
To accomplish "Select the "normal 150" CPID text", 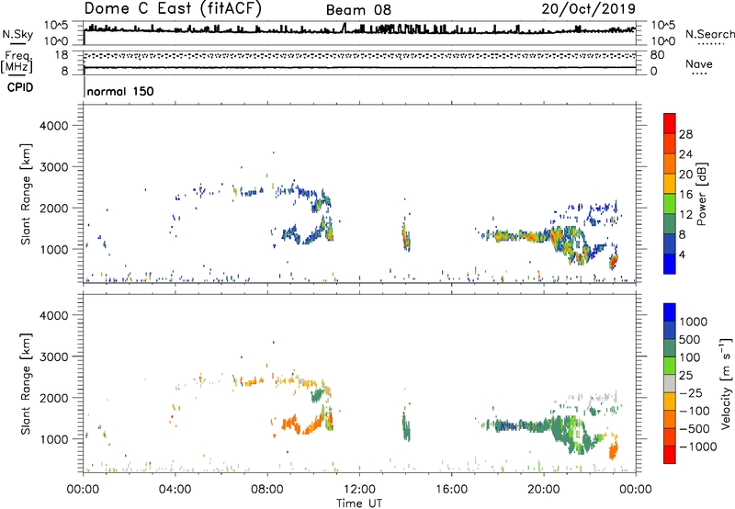I will click(120, 91).
